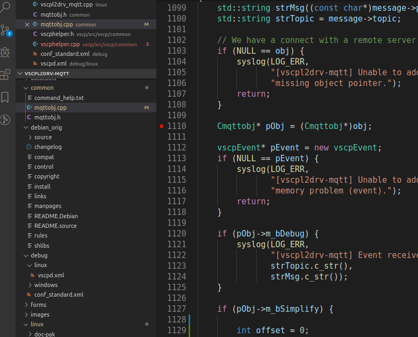Viewport: 418px width, 337px height.
Task: Open the copyright file
Action: point(86,176)
